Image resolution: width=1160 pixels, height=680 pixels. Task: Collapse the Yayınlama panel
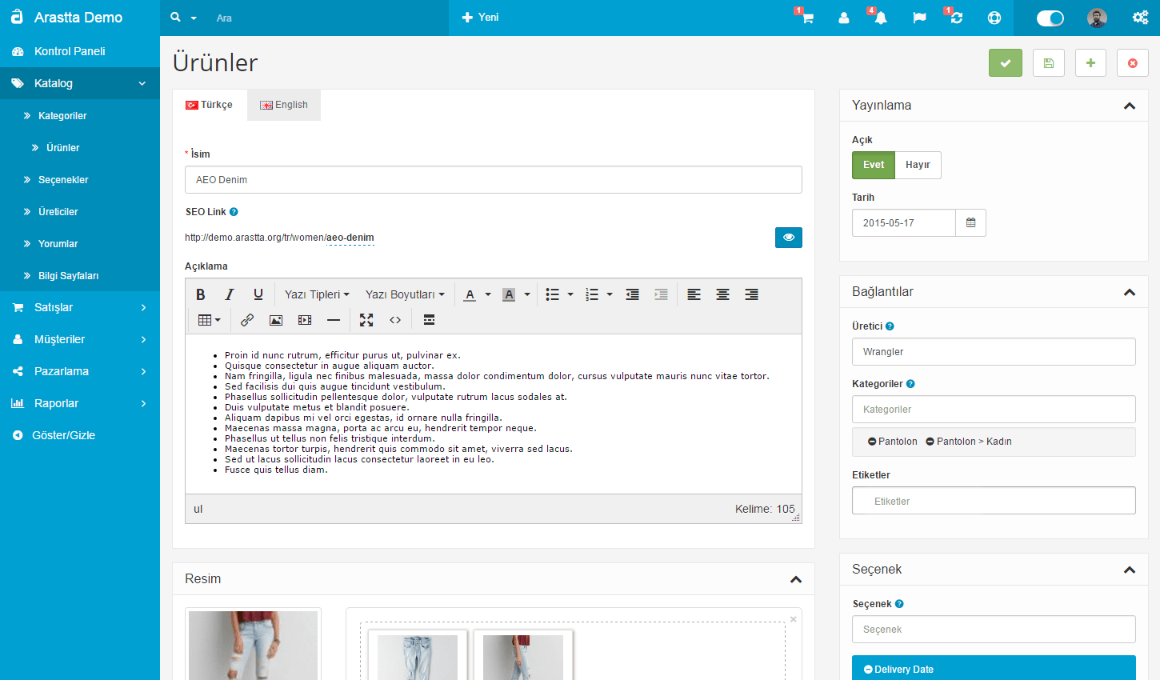pyautogui.click(x=1129, y=106)
